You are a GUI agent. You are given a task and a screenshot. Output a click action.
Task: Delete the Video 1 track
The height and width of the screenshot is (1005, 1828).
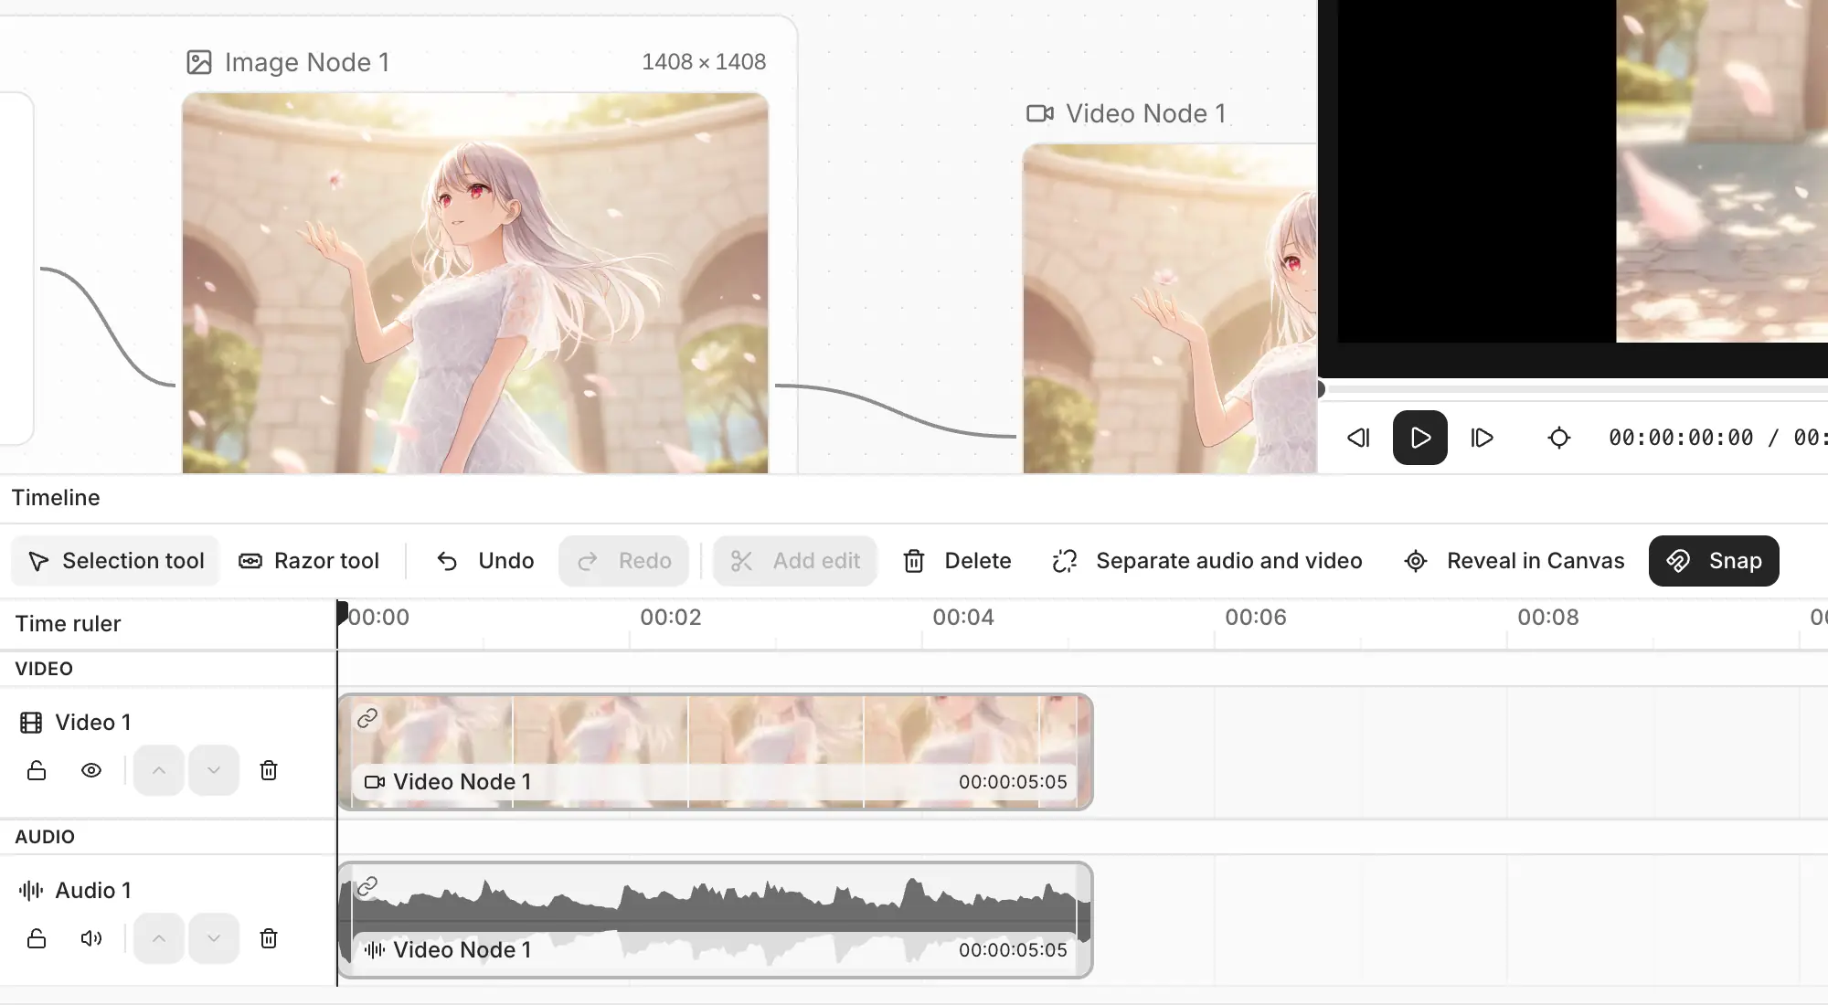[269, 770]
